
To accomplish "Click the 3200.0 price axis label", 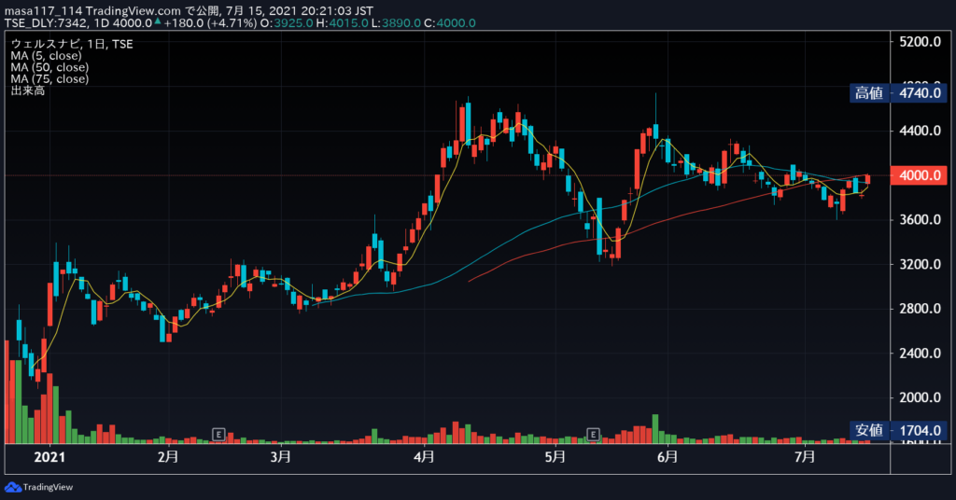I will 920,264.
